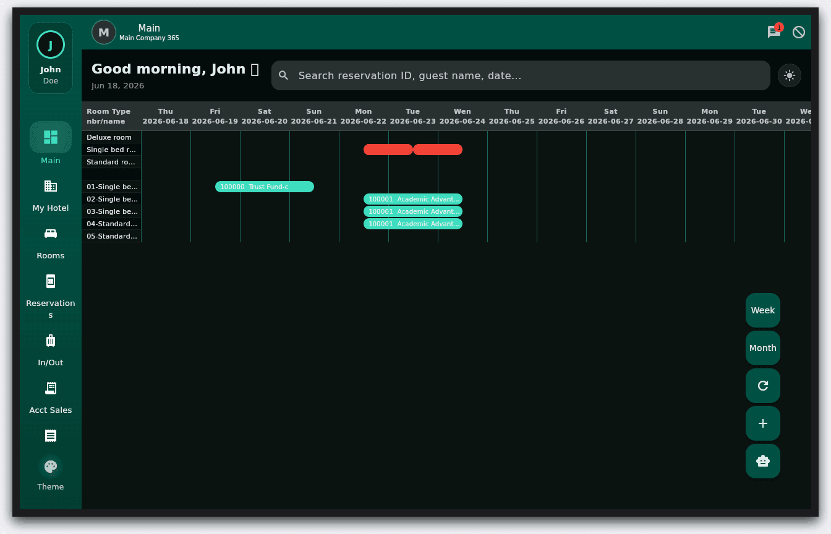Open the chat notifications icon with badge

point(774,32)
